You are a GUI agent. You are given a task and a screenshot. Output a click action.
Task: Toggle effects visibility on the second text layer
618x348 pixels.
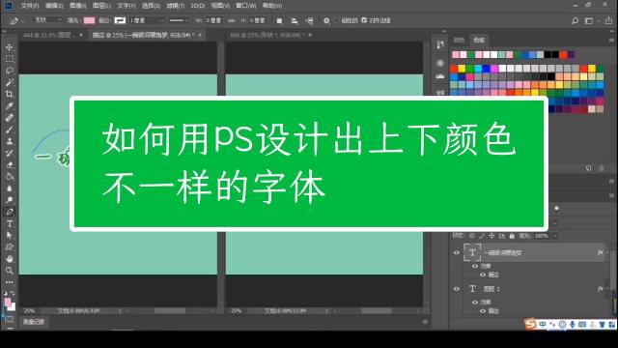[x=475, y=303]
